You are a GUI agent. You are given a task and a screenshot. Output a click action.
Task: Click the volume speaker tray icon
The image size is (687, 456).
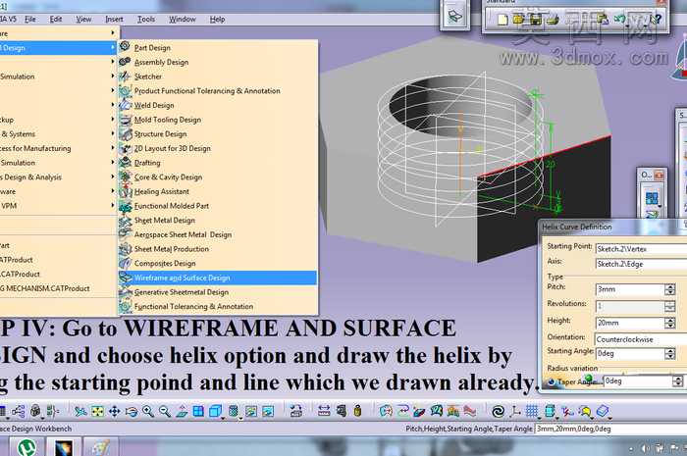tap(645, 448)
